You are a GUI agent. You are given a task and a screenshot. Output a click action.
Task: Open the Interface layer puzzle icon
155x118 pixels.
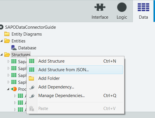(100, 7)
